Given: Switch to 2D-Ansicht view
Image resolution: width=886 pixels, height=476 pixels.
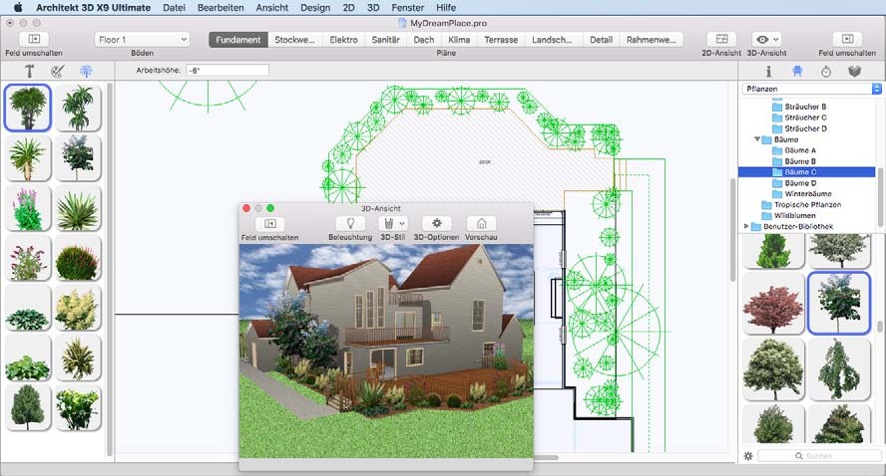Looking at the screenshot, I should (x=721, y=39).
